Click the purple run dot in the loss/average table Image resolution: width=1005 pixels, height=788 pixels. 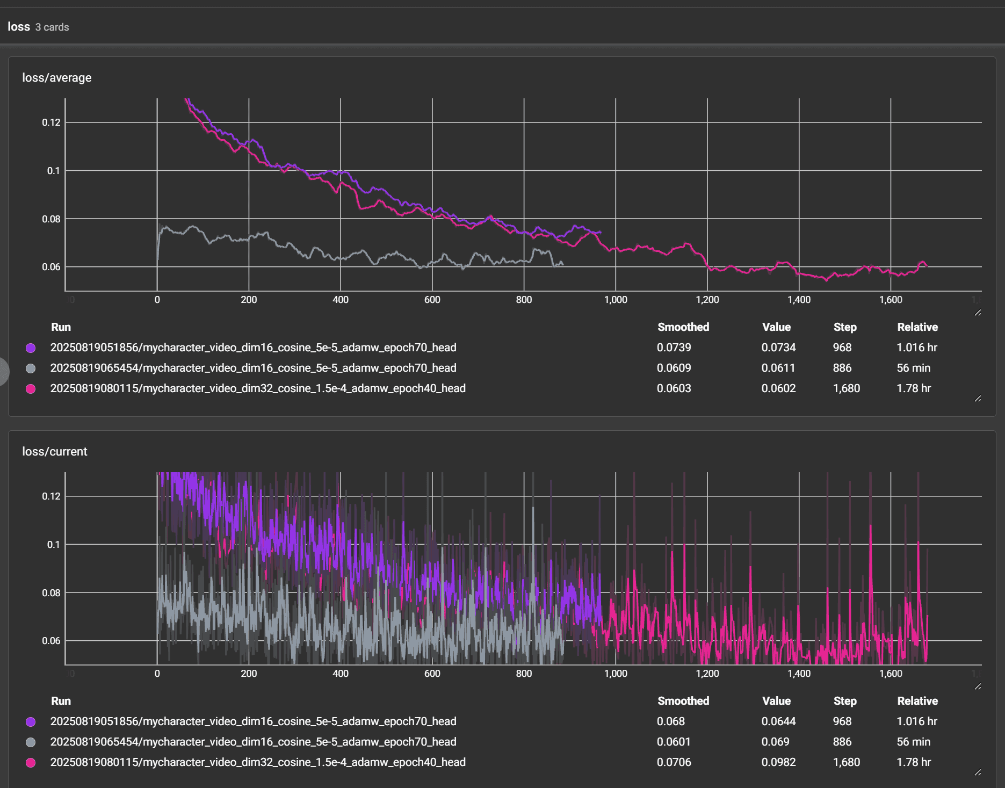click(31, 348)
